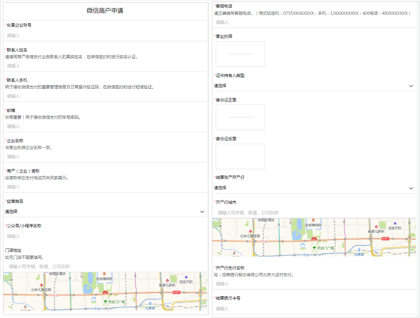
Task: Click the 商户（企业）简称 input field
Action: click(x=105, y=187)
